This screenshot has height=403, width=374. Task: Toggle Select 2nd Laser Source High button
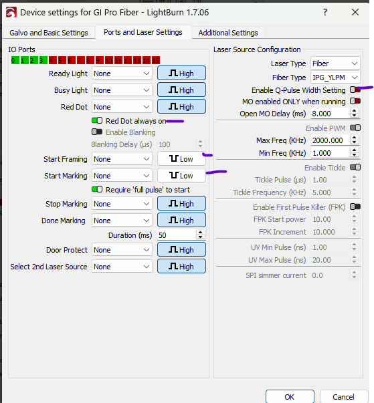(x=181, y=266)
